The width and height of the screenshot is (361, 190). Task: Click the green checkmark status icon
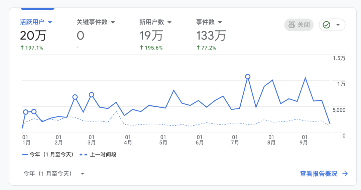327,25
